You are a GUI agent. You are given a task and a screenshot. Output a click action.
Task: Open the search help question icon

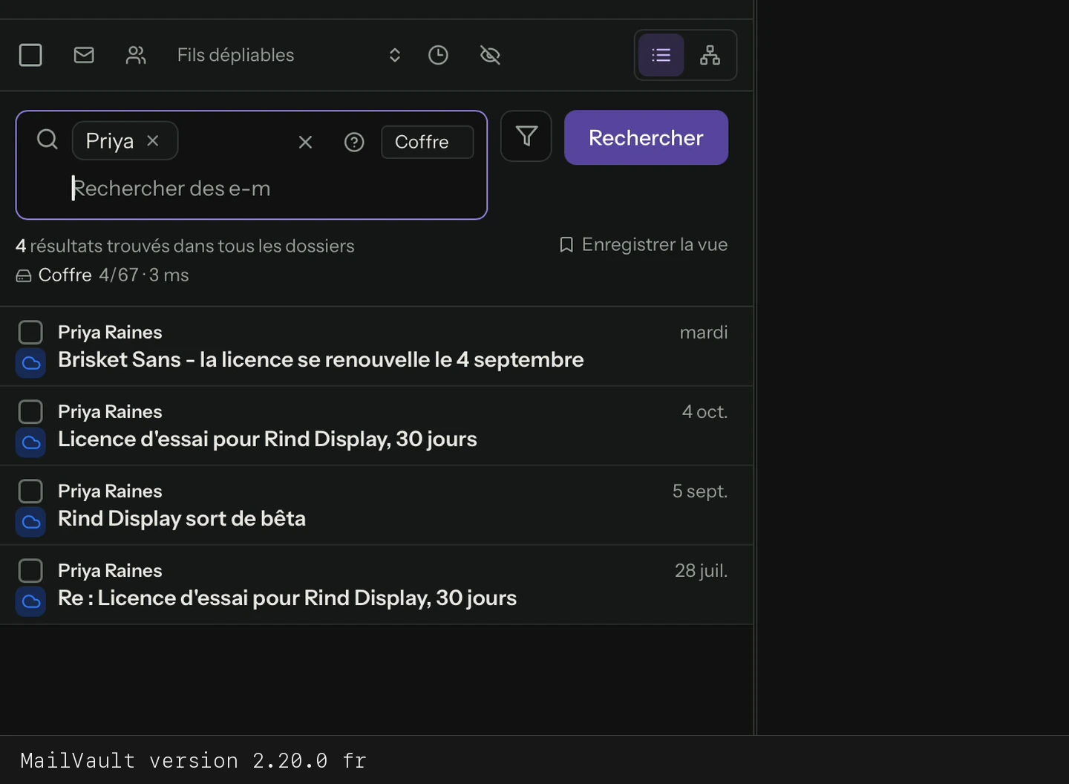click(x=354, y=142)
